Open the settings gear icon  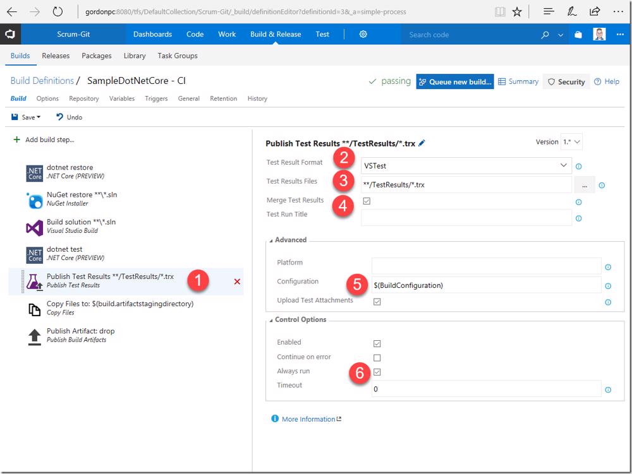[x=363, y=34]
